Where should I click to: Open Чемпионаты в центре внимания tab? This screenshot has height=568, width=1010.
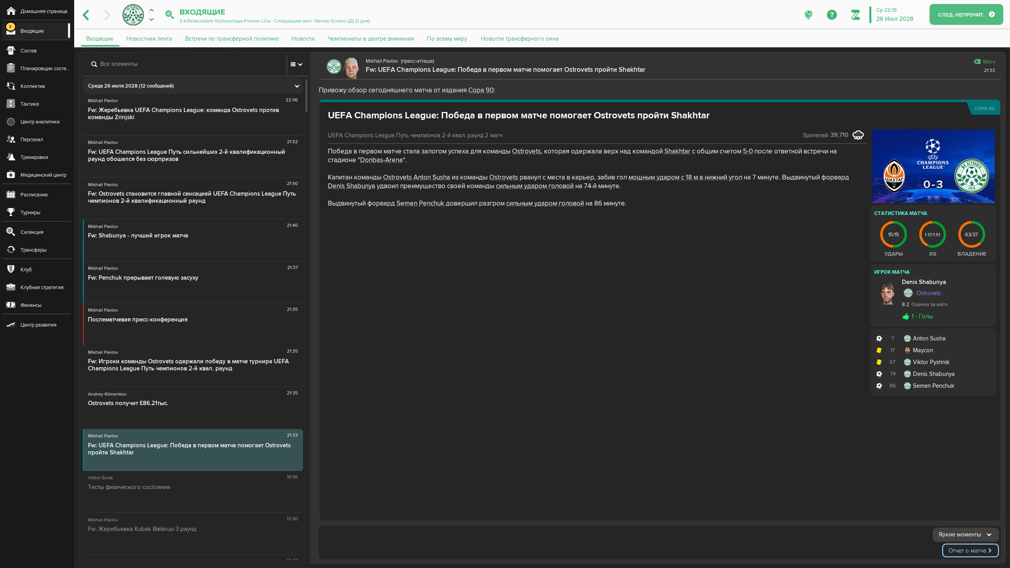pyautogui.click(x=370, y=39)
